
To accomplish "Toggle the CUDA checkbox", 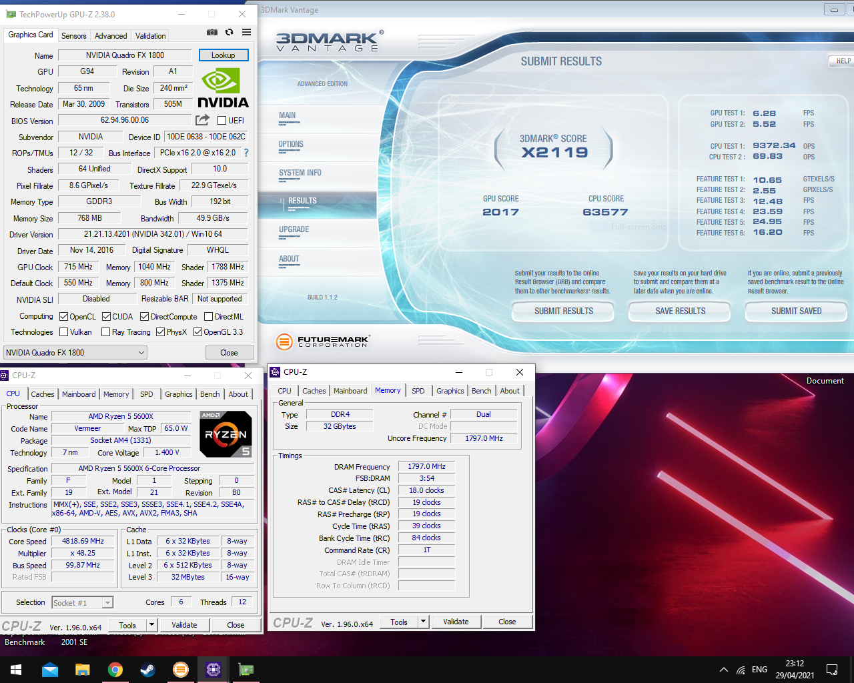I will 106,317.
